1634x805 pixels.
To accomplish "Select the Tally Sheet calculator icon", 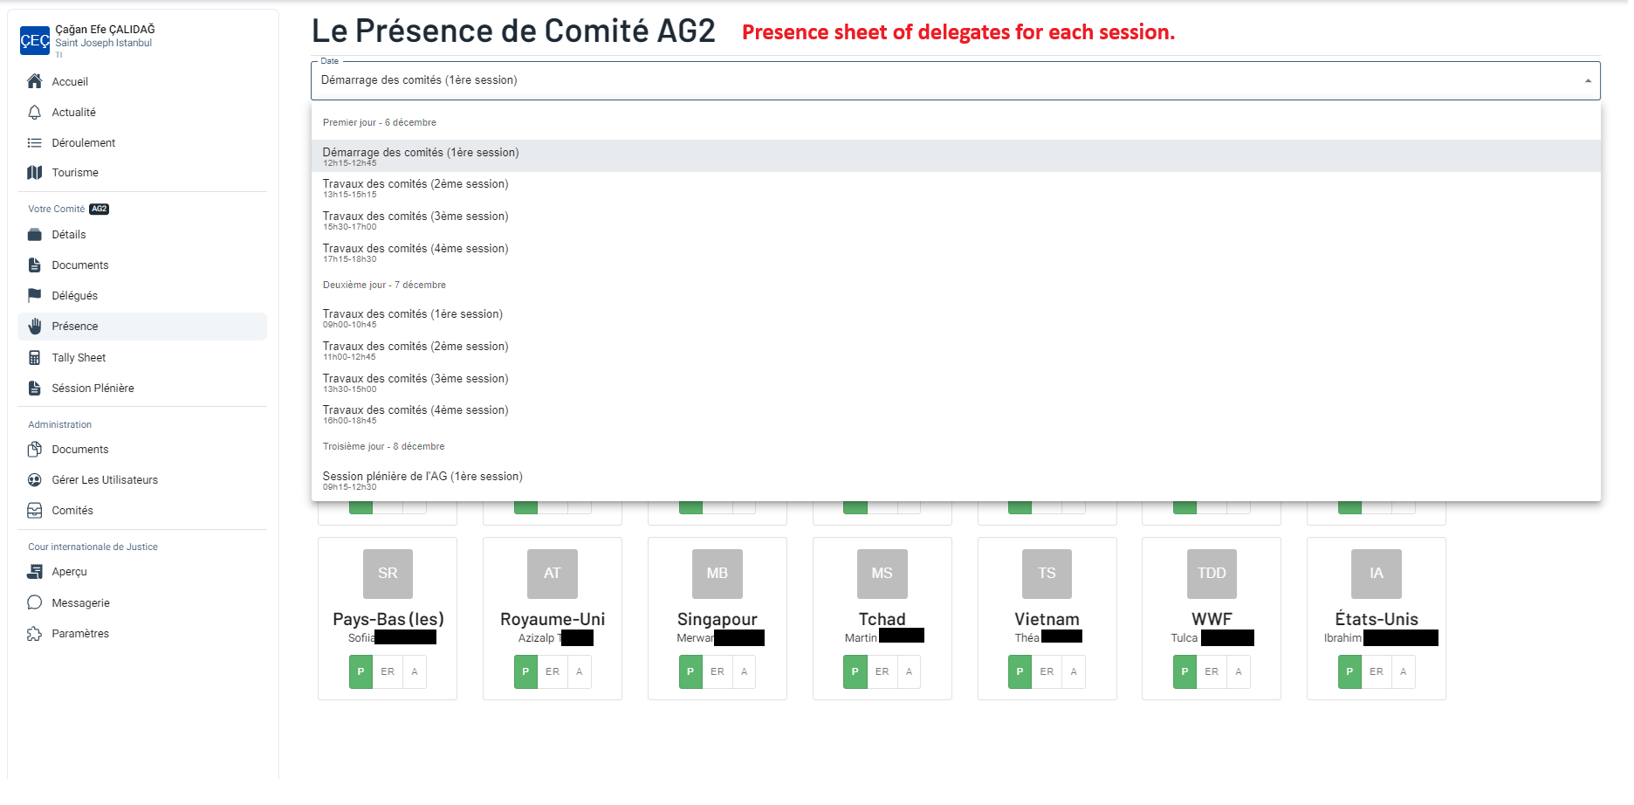I will coord(35,358).
